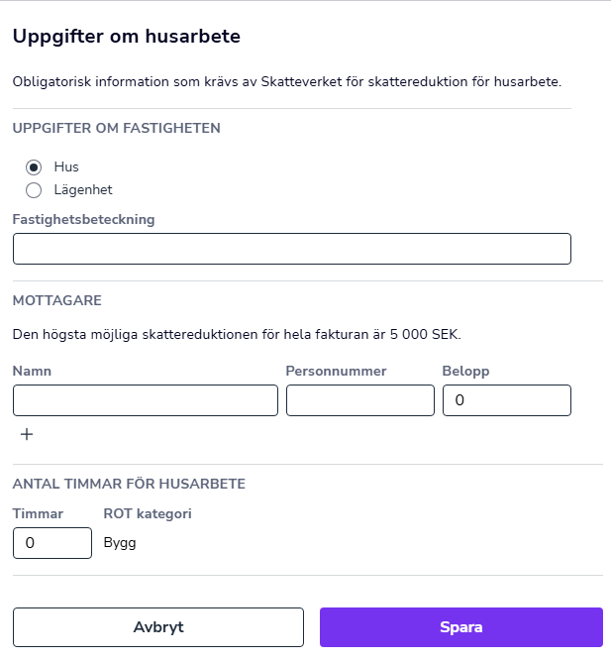611x661 pixels.
Task: Click the Personnummer column label
Action: (x=336, y=371)
